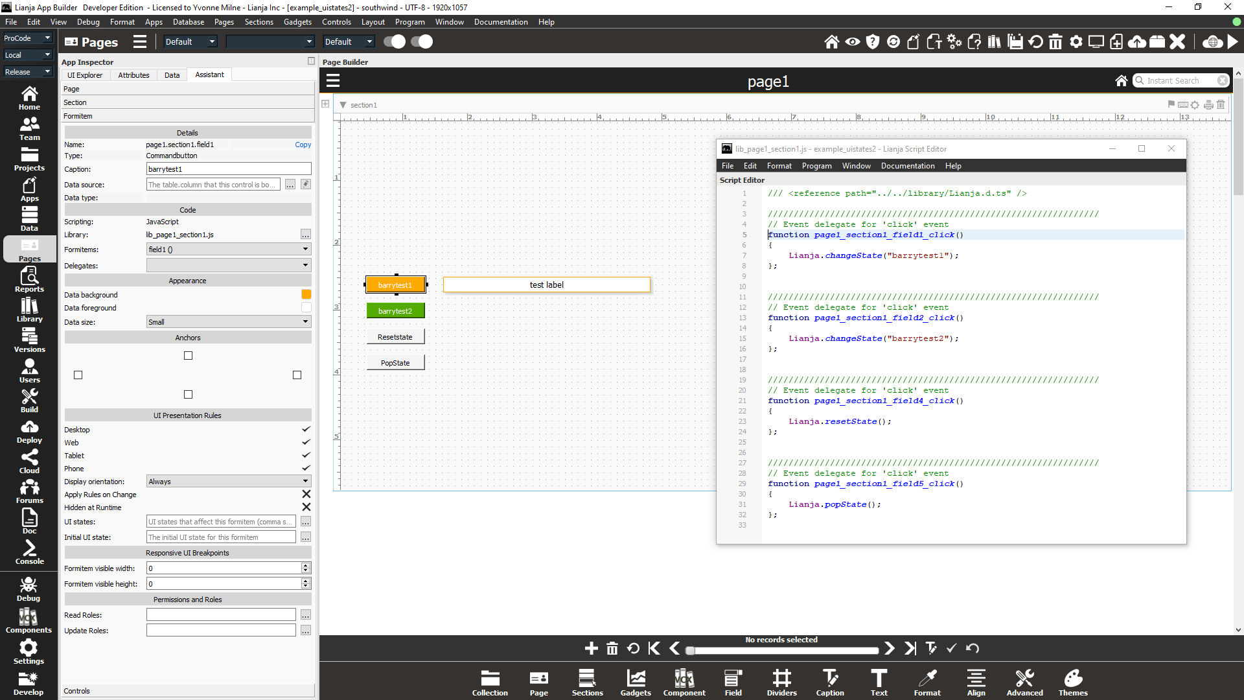Click the Resetstate button on canvas
The image size is (1244, 700).
tap(395, 337)
